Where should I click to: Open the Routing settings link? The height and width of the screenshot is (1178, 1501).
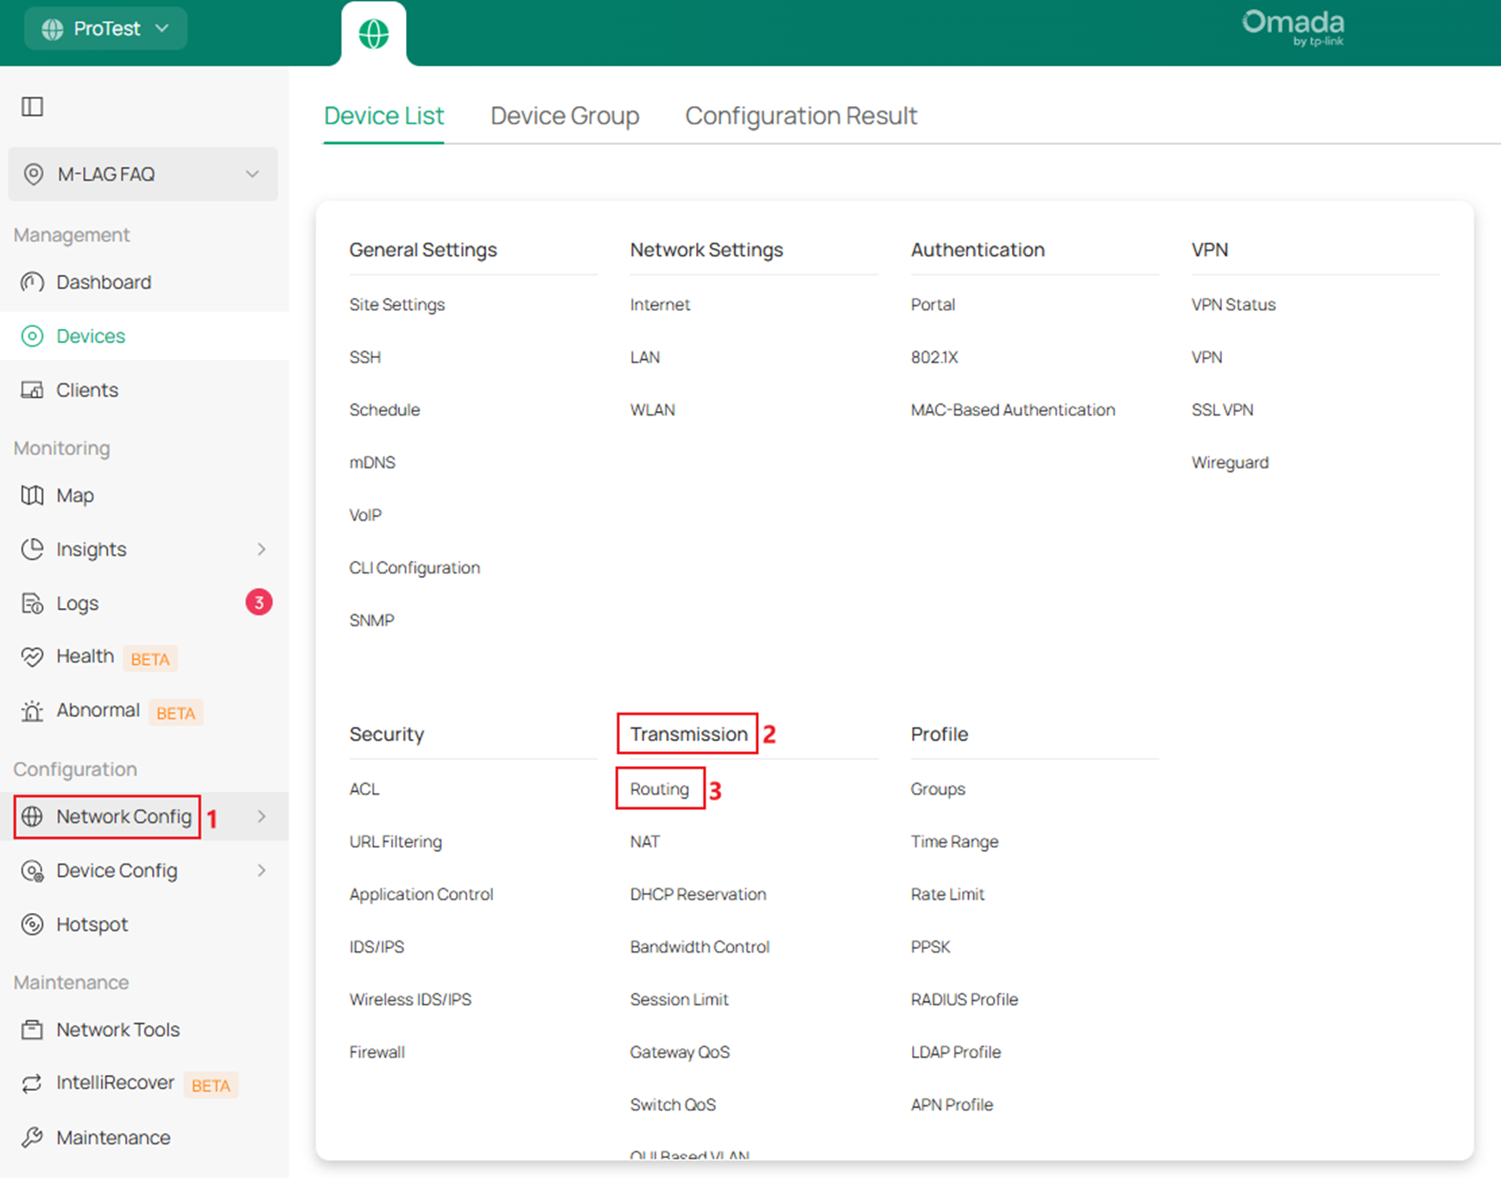(659, 788)
